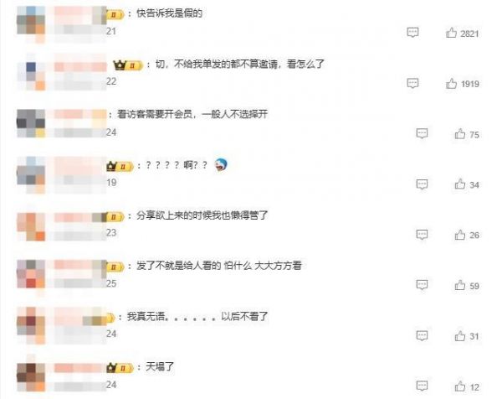This screenshot has width=502, height=399.
Task: Reply to the '天塌了' comment
Action: [422, 386]
